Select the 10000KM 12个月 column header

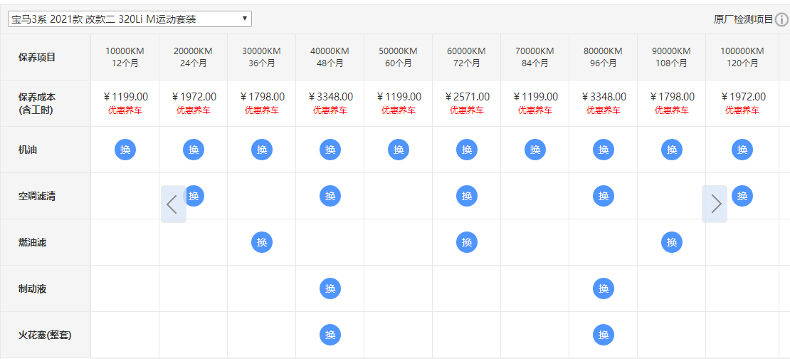125,57
